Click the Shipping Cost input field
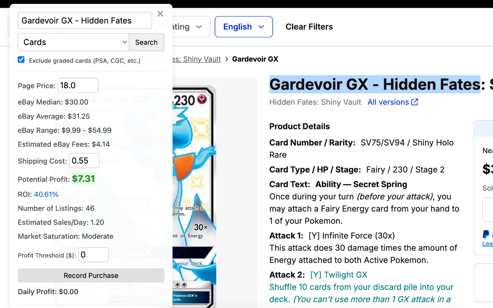493x308 pixels. (x=84, y=161)
